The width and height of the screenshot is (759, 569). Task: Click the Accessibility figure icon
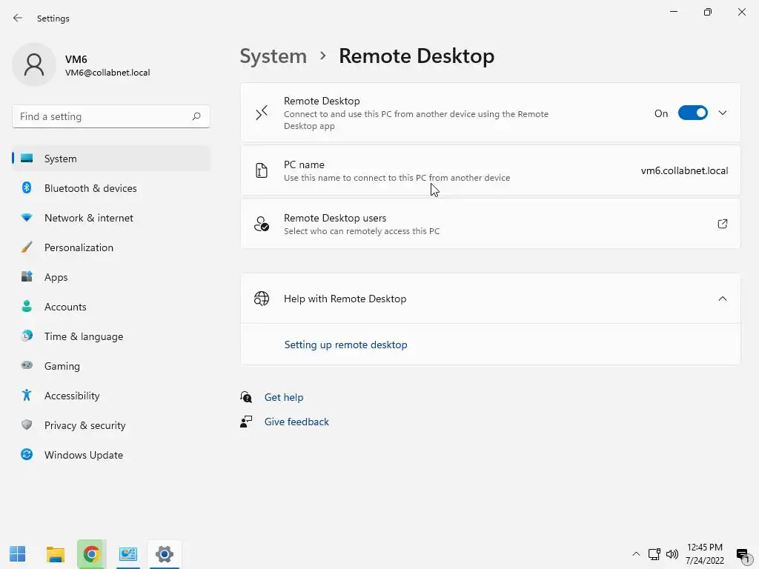tap(27, 396)
